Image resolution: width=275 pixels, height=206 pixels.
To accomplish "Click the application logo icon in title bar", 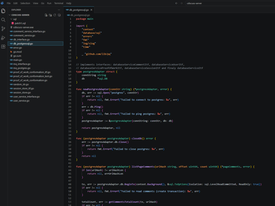I will pos(2,3).
